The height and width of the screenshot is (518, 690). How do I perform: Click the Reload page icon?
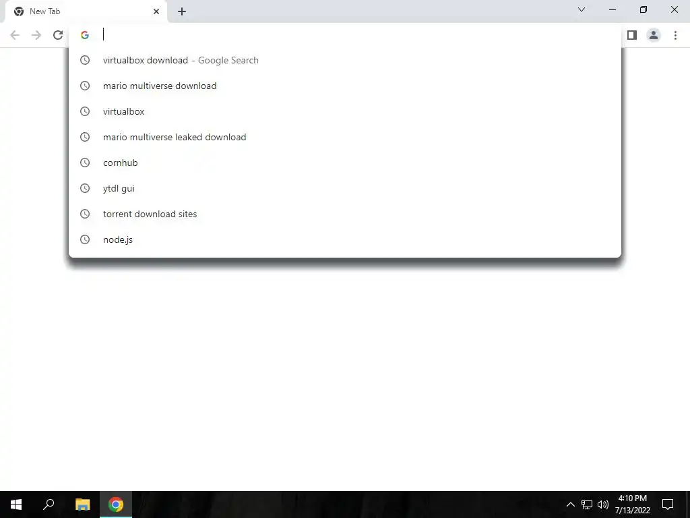click(58, 35)
